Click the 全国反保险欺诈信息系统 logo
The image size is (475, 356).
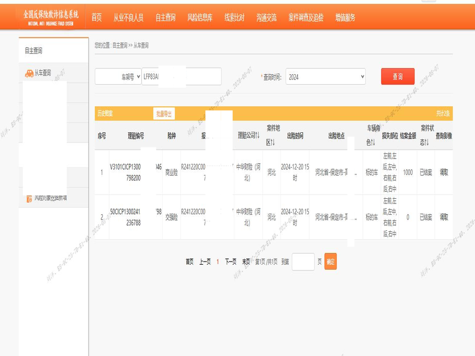point(51,18)
